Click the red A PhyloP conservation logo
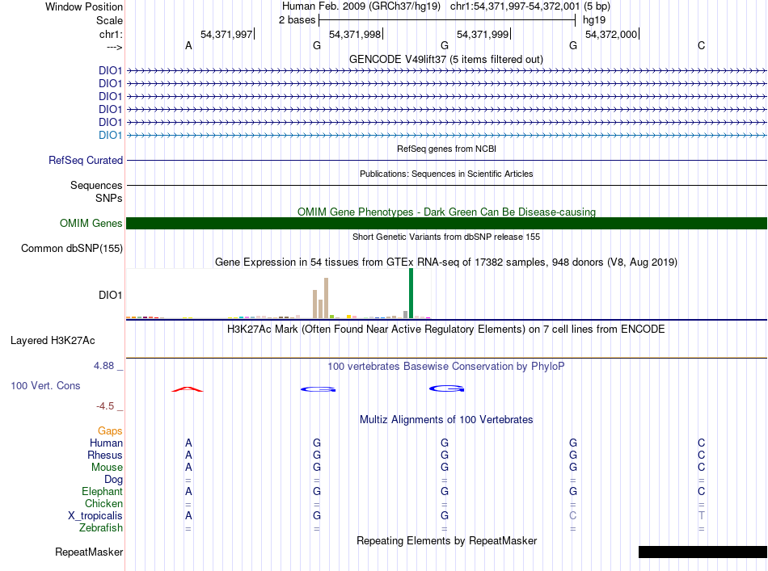 (187, 389)
